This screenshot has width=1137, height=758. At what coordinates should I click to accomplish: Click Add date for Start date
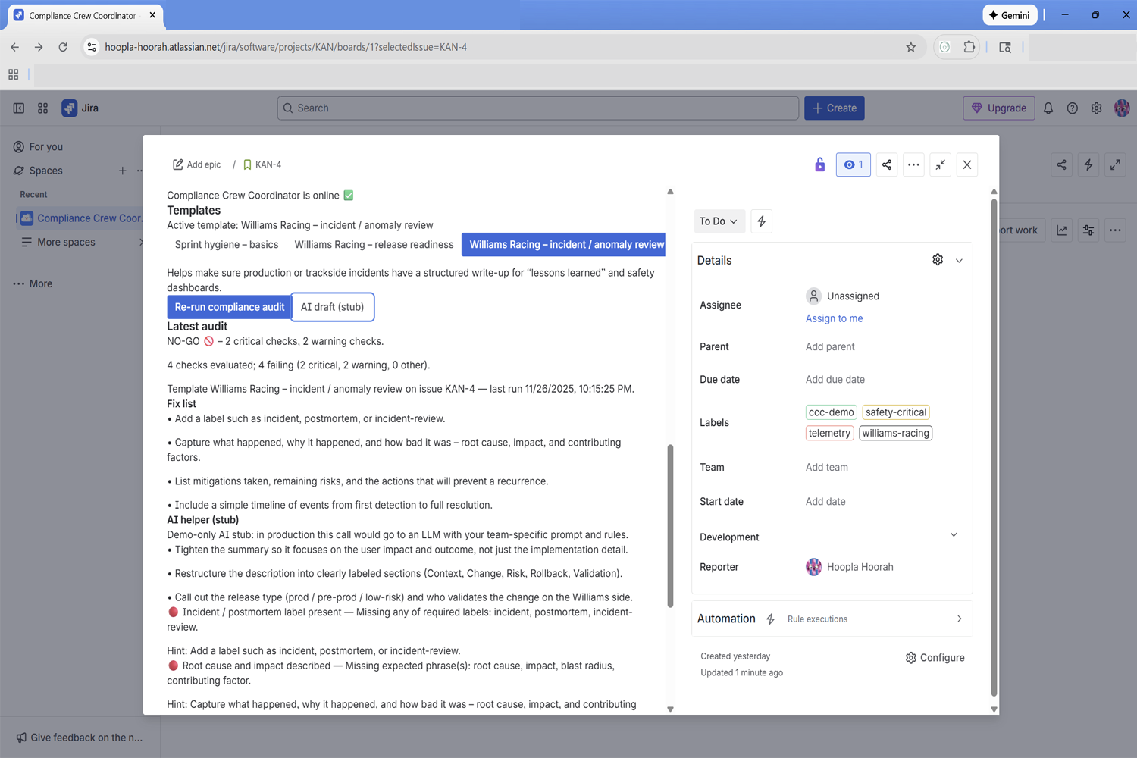(825, 502)
